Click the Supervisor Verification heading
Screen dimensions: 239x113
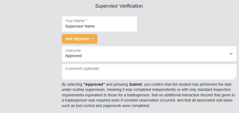click(119, 6)
